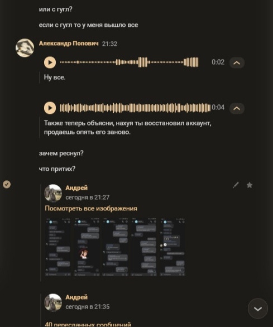The width and height of the screenshot is (273, 327).
Task: Edit the message with pencil icon
Action: coord(236,185)
